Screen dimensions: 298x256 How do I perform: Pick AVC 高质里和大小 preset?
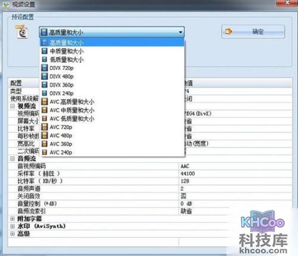(x=112, y=102)
